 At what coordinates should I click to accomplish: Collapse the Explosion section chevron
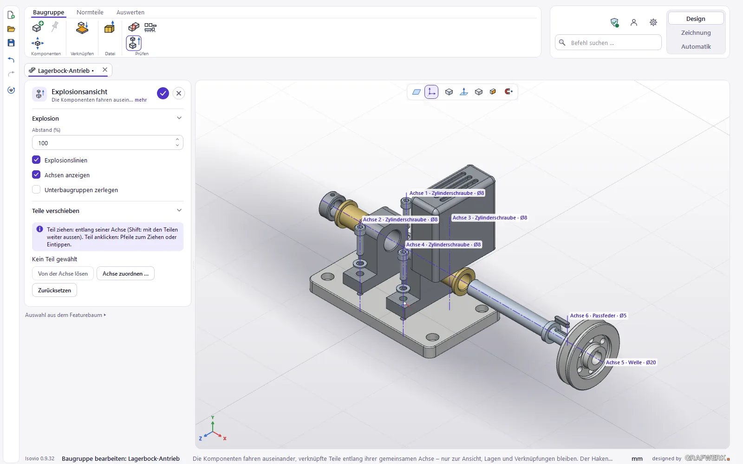pyautogui.click(x=179, y=118)
